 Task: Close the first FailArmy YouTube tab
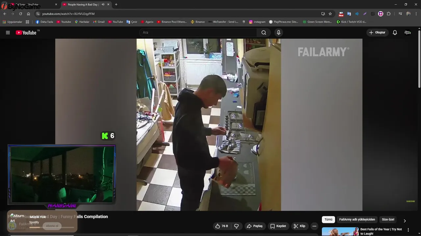pos(56,5)
